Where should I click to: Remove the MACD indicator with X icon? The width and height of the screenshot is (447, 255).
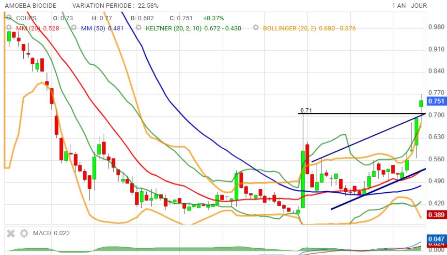coord(11,233)
